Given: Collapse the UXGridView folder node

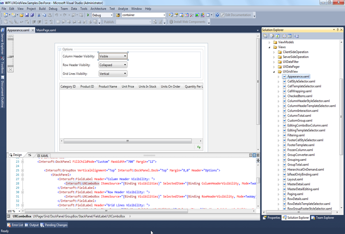Looking at the screenshot, I should pos(274,72).
